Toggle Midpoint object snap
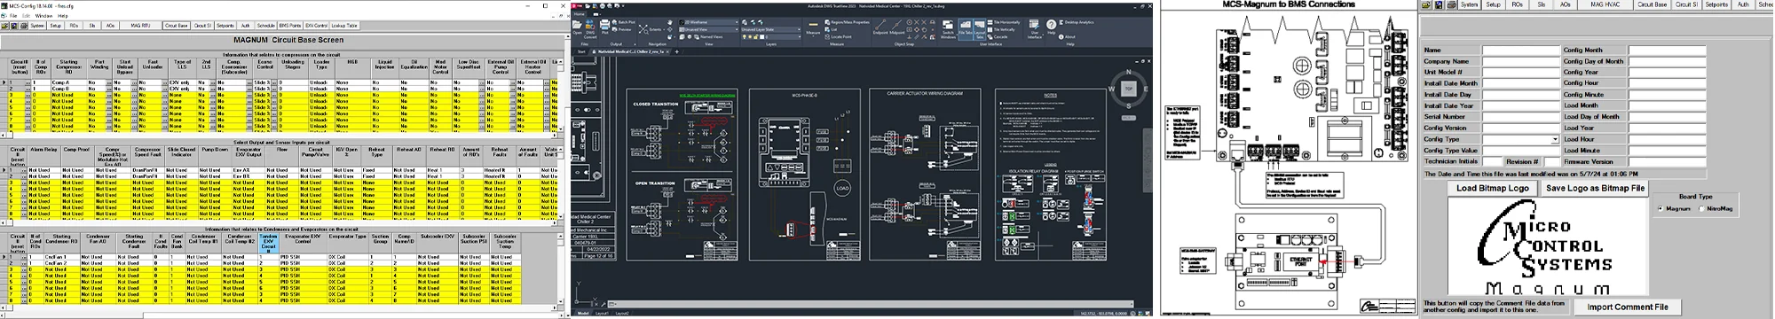This screenshot has width=1775, height=319. coord(896,27)
